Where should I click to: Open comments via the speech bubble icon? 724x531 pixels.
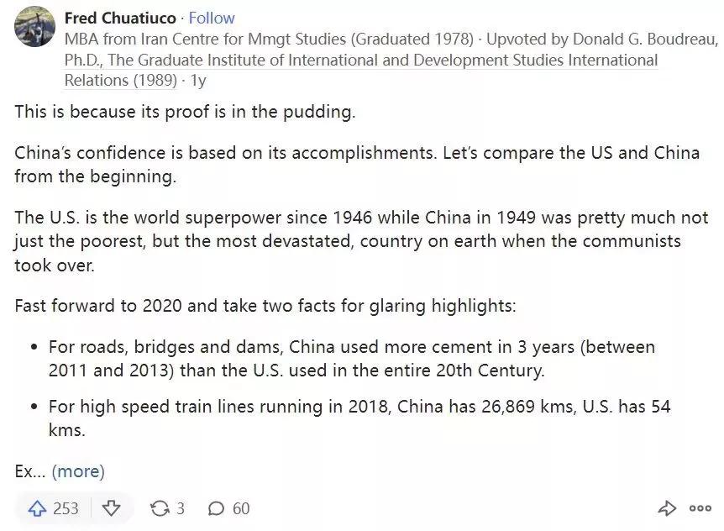point(217,508)
